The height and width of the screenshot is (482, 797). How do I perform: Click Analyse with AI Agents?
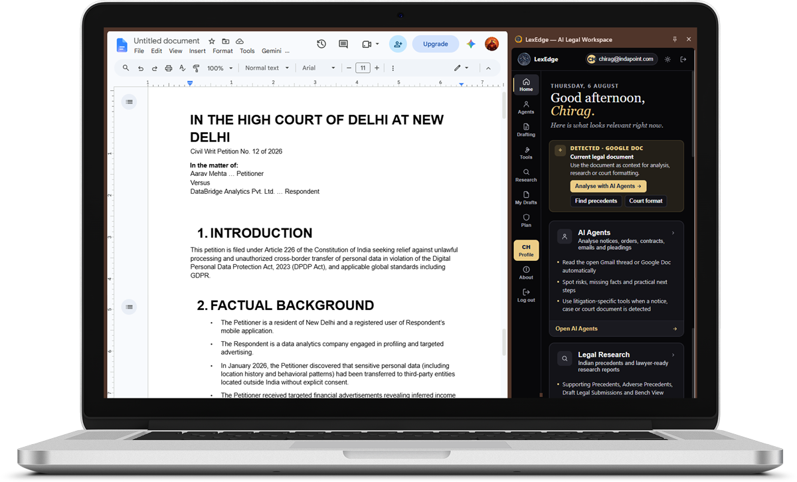[x=608, y=187]
